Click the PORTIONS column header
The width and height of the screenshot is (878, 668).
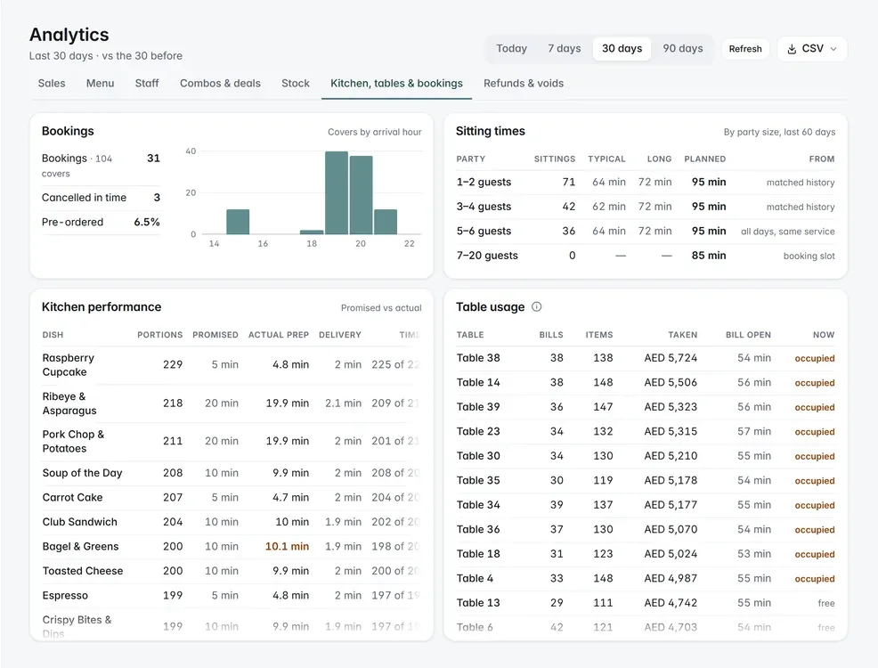tap(160, 335)
